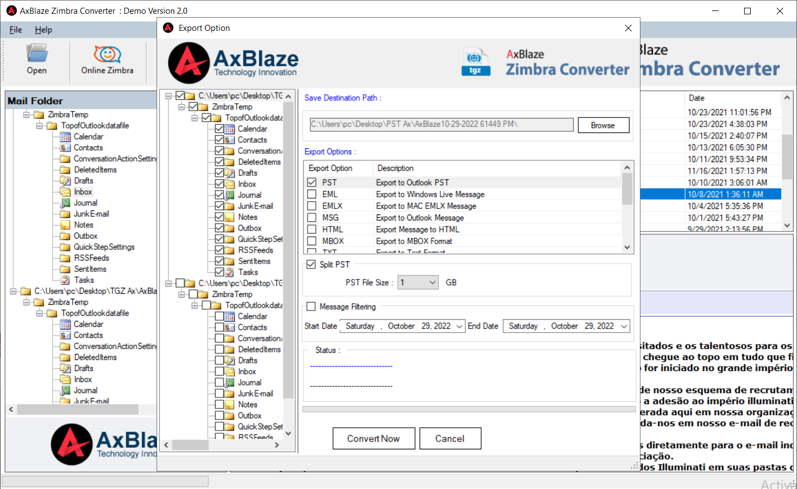The width and height of the screenshot is (797, 489).
Task: Collapse first TopofOutlookdatafile in main Mail Folder
Action: (x=40, y=126)
